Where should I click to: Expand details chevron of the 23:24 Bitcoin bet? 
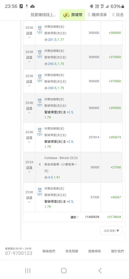pyautogui.click(x=29, y=172)
